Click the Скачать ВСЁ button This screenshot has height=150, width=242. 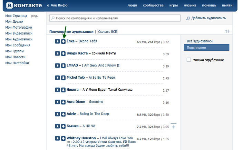pyautogui.click(x=107, y=32)
